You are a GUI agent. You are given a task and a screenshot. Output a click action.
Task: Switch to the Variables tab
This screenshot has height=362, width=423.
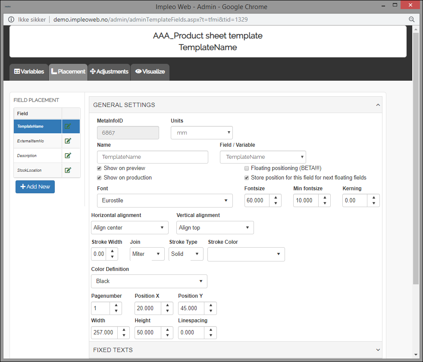[29, 72]
